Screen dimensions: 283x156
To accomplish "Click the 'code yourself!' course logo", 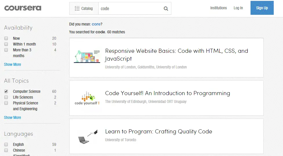I will [x=87, y=98].
